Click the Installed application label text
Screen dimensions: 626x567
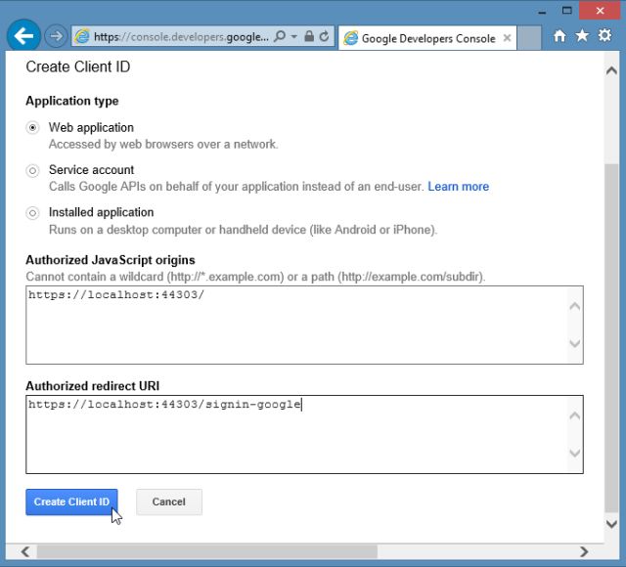[101, 212]
